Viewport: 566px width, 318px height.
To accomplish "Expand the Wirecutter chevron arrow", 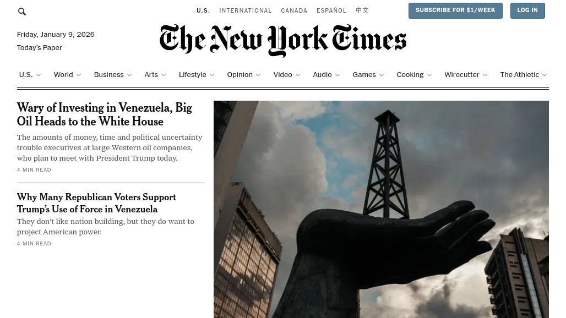I will [x=485, y=75].
